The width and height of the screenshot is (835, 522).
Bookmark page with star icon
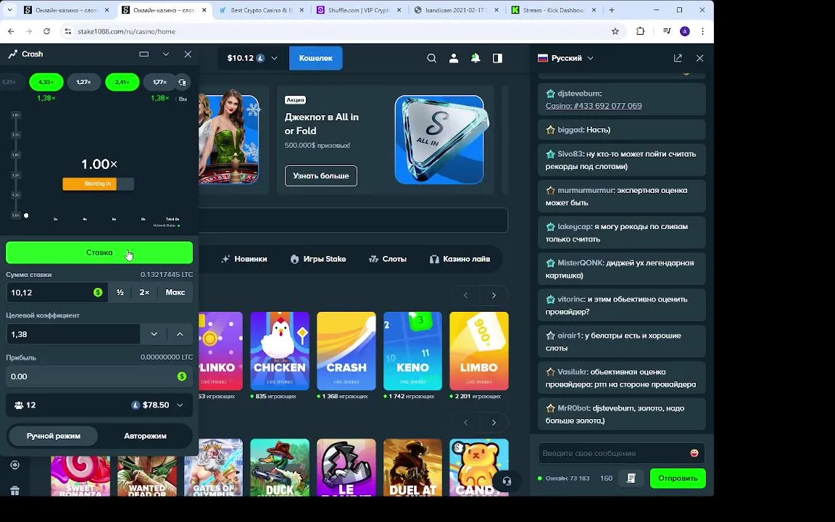pyautogui.click(x=615, y=31)
